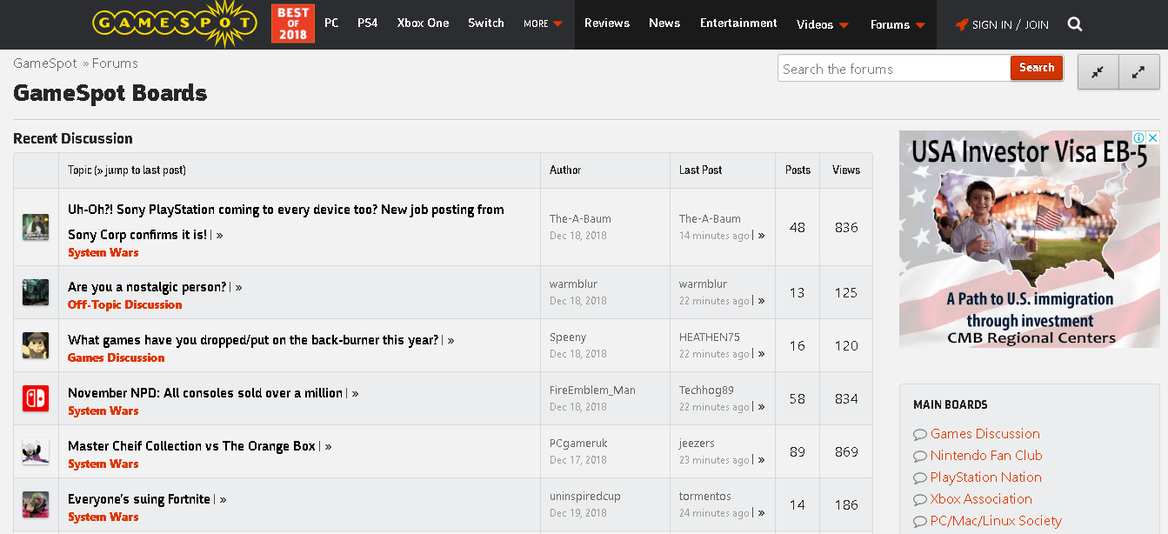Click the 'Recent Discussion' heading
Screen dimensions: 1168x534
[x=73, y=138]
